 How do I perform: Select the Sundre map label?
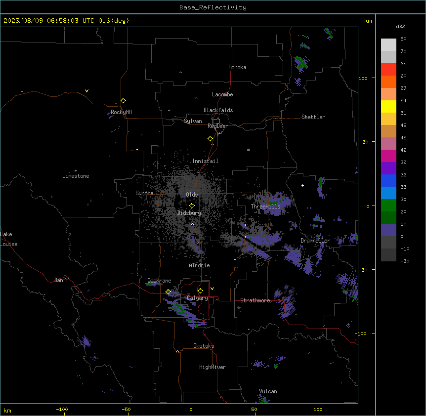click(x=144, y=193)
